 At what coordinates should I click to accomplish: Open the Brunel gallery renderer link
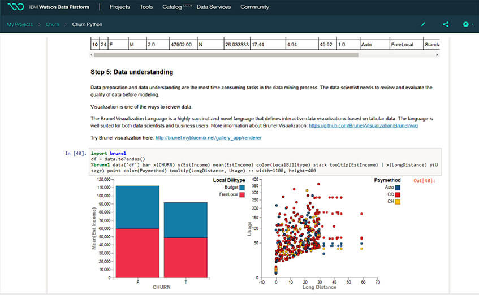coord(208,138)
